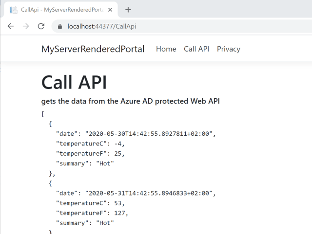Open a new browser tab
The width and height of the screenshot is (312, 234).
click(128, 10)
